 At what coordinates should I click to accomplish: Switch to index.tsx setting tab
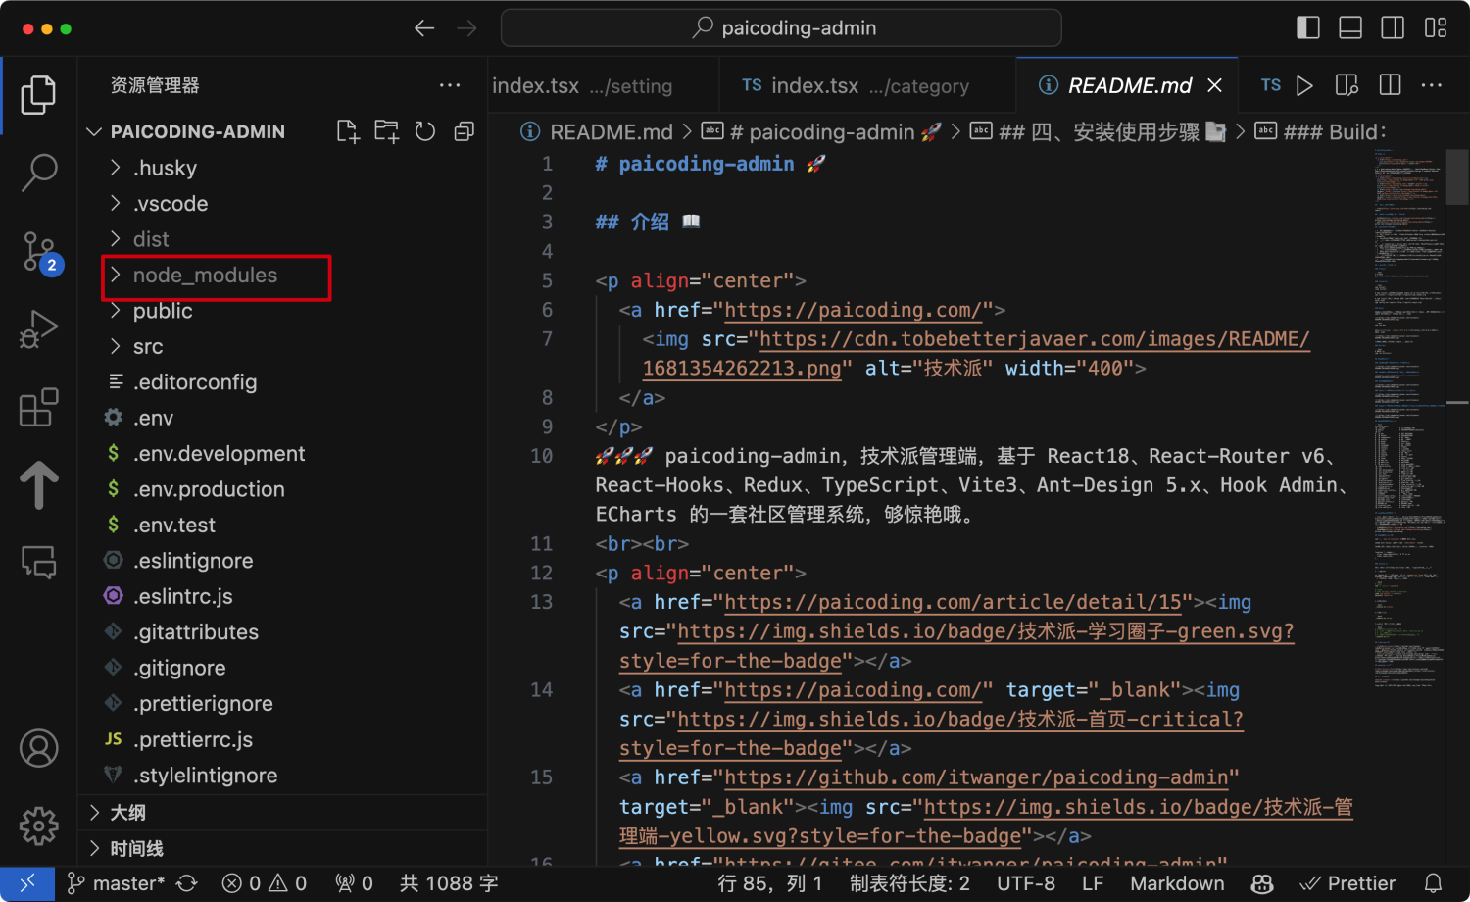[x=603, y=85]
